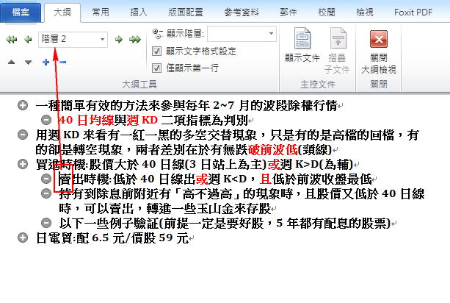Collapse item with blue minus icon
Viewport: 450px width, 303px height.
(x=63, y=62)
